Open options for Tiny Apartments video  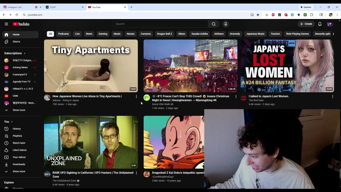[x=136, y=97]
